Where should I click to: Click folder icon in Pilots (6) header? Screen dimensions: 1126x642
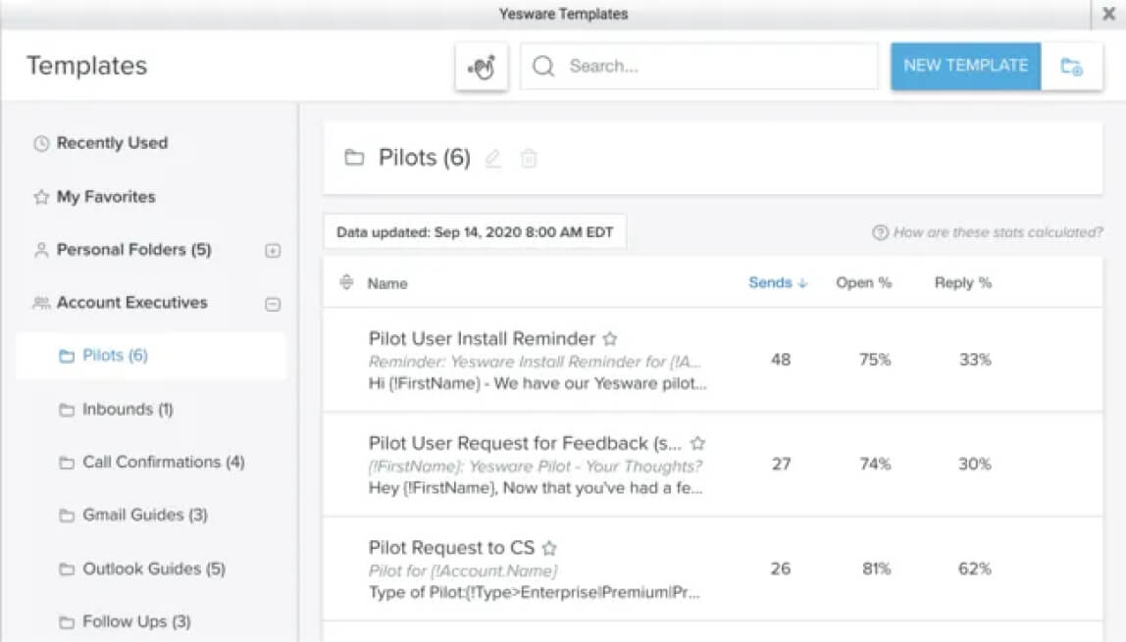[354, 157]
